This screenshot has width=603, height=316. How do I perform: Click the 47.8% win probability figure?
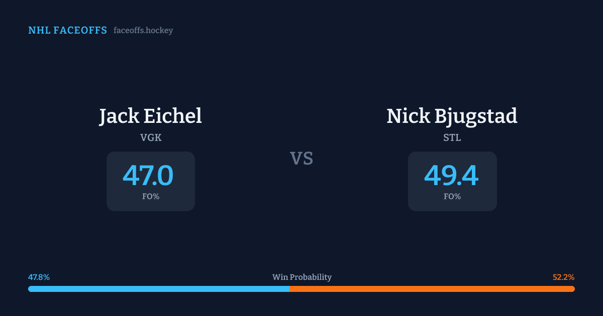tap(39, 277)
